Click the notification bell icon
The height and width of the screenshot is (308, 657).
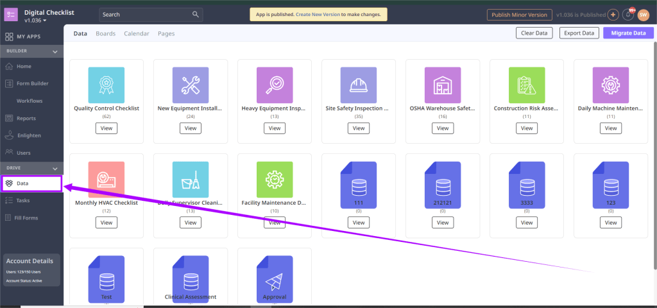tap(629, 15)
